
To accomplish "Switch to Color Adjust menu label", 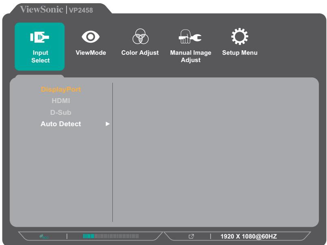I will point(140,53).
